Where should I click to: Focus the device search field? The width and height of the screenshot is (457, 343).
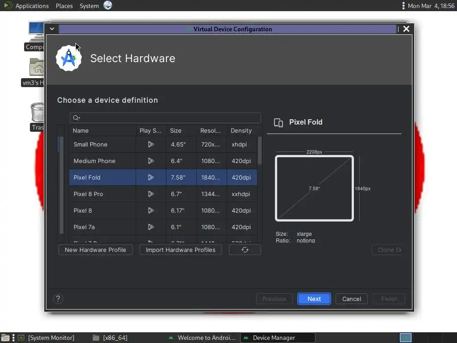[165, 118]
